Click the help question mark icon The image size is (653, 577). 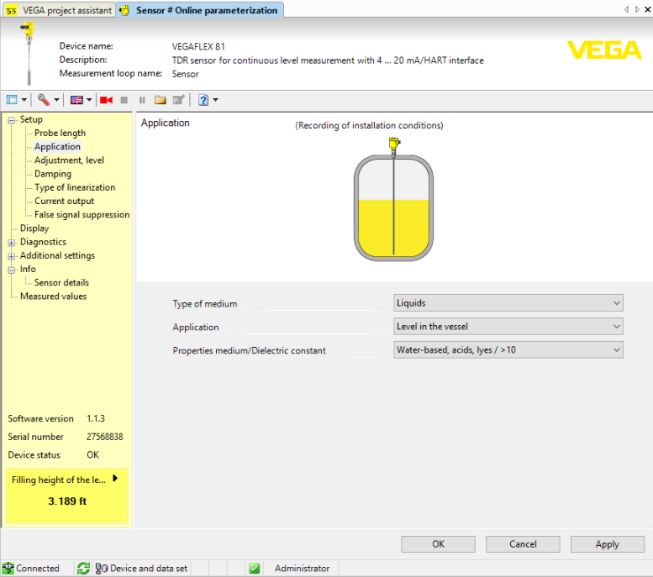coord(203,100)
